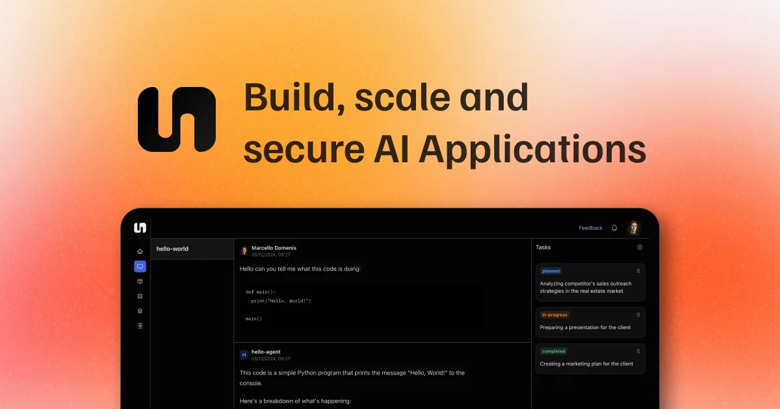This screenshot has width=780, height=409.
Task: Click the indented list icon in sidebar
Action: pyautogui.click(x=140, y=326)
